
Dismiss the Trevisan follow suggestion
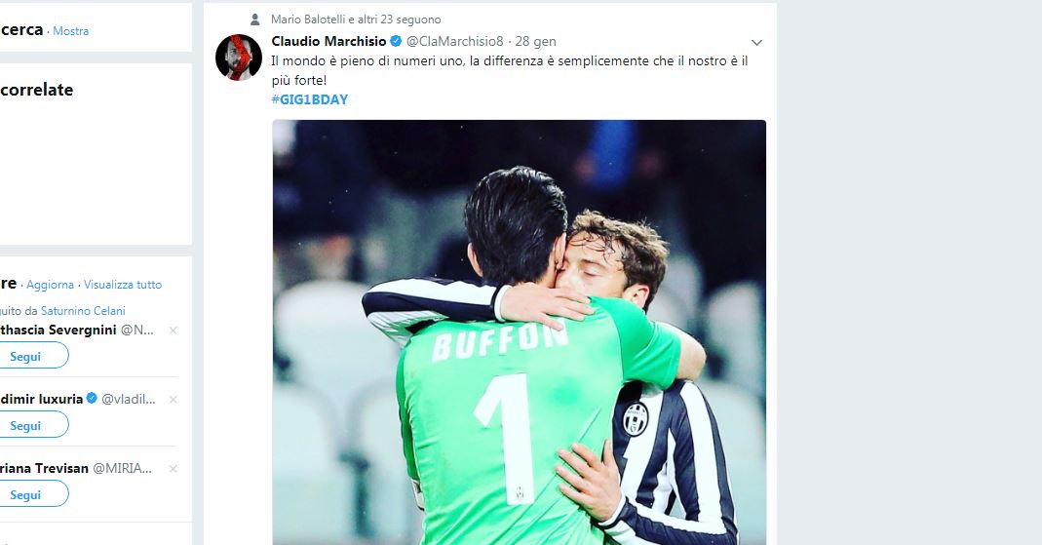(x=173, y=469)
